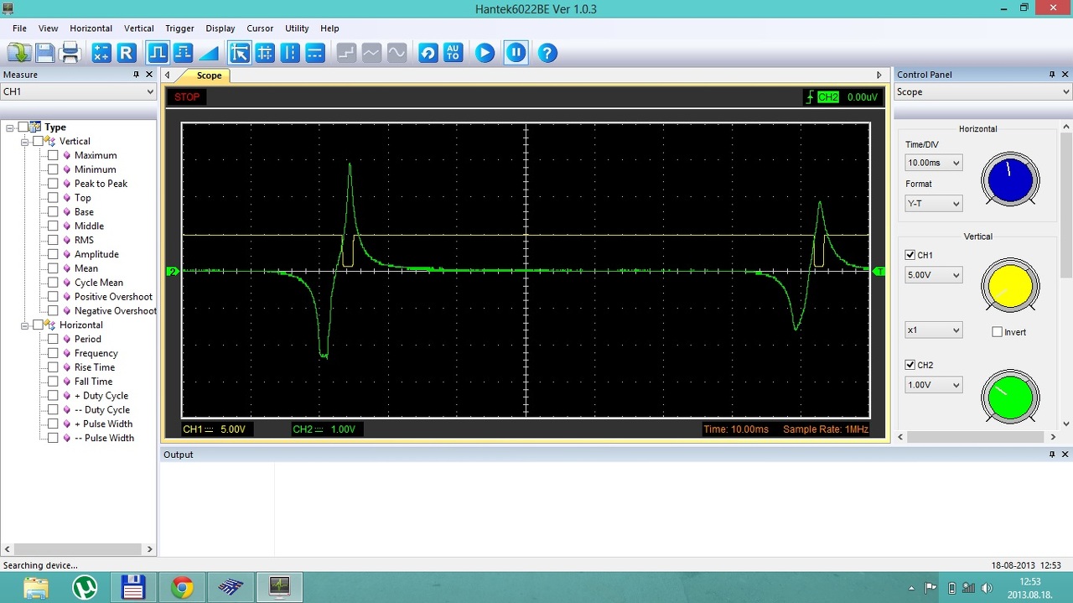Open the Trigger menu
Image resolution: width=1073 pixels, height=603 pixels.
[179, 29]
